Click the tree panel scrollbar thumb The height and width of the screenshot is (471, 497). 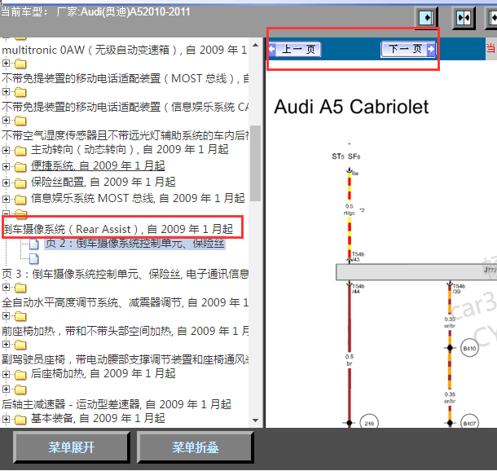pos(255,163)
